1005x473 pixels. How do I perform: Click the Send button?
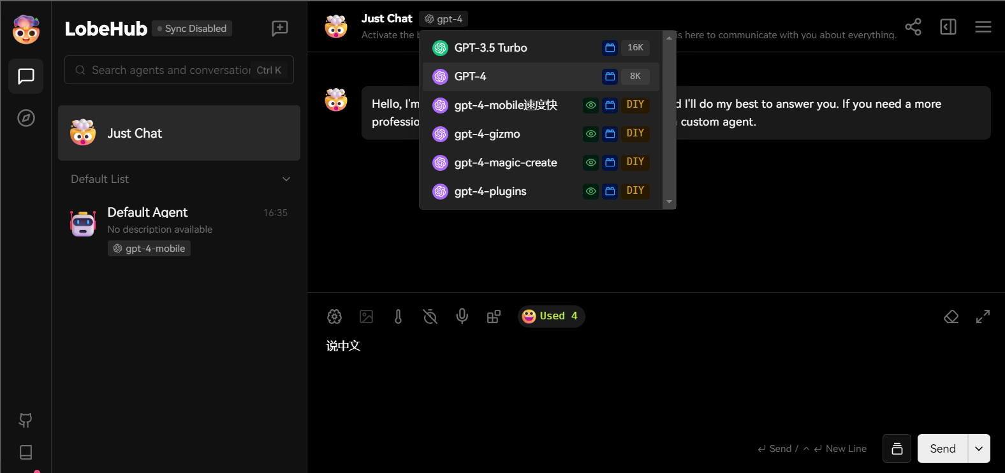943,448
